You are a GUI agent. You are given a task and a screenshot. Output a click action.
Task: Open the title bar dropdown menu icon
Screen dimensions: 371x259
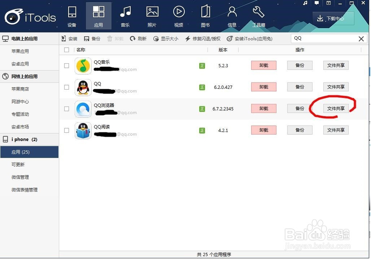point(328,3)
